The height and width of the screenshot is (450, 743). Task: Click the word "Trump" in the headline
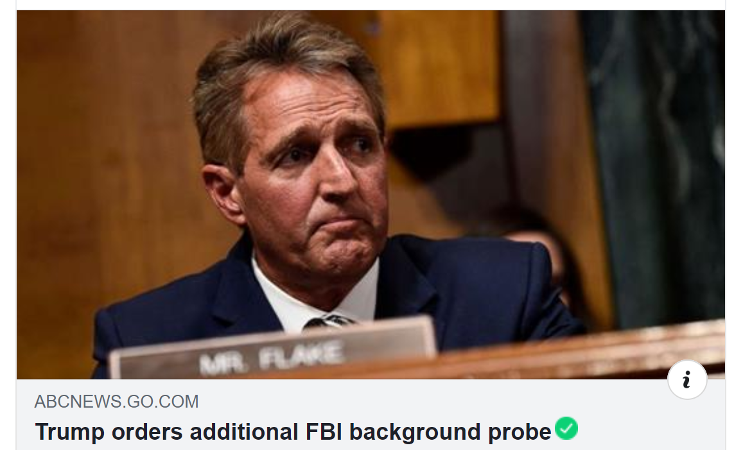69,432
